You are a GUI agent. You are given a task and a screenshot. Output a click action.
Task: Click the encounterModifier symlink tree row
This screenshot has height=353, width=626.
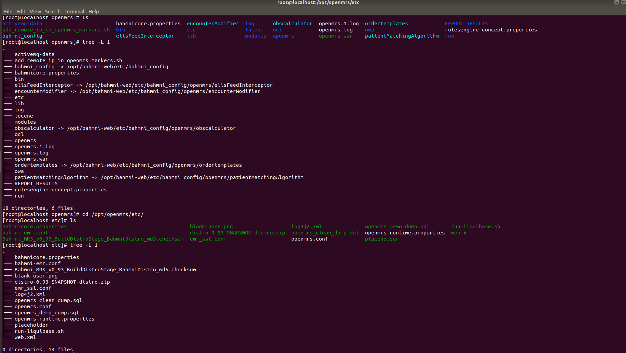[137, 91]
